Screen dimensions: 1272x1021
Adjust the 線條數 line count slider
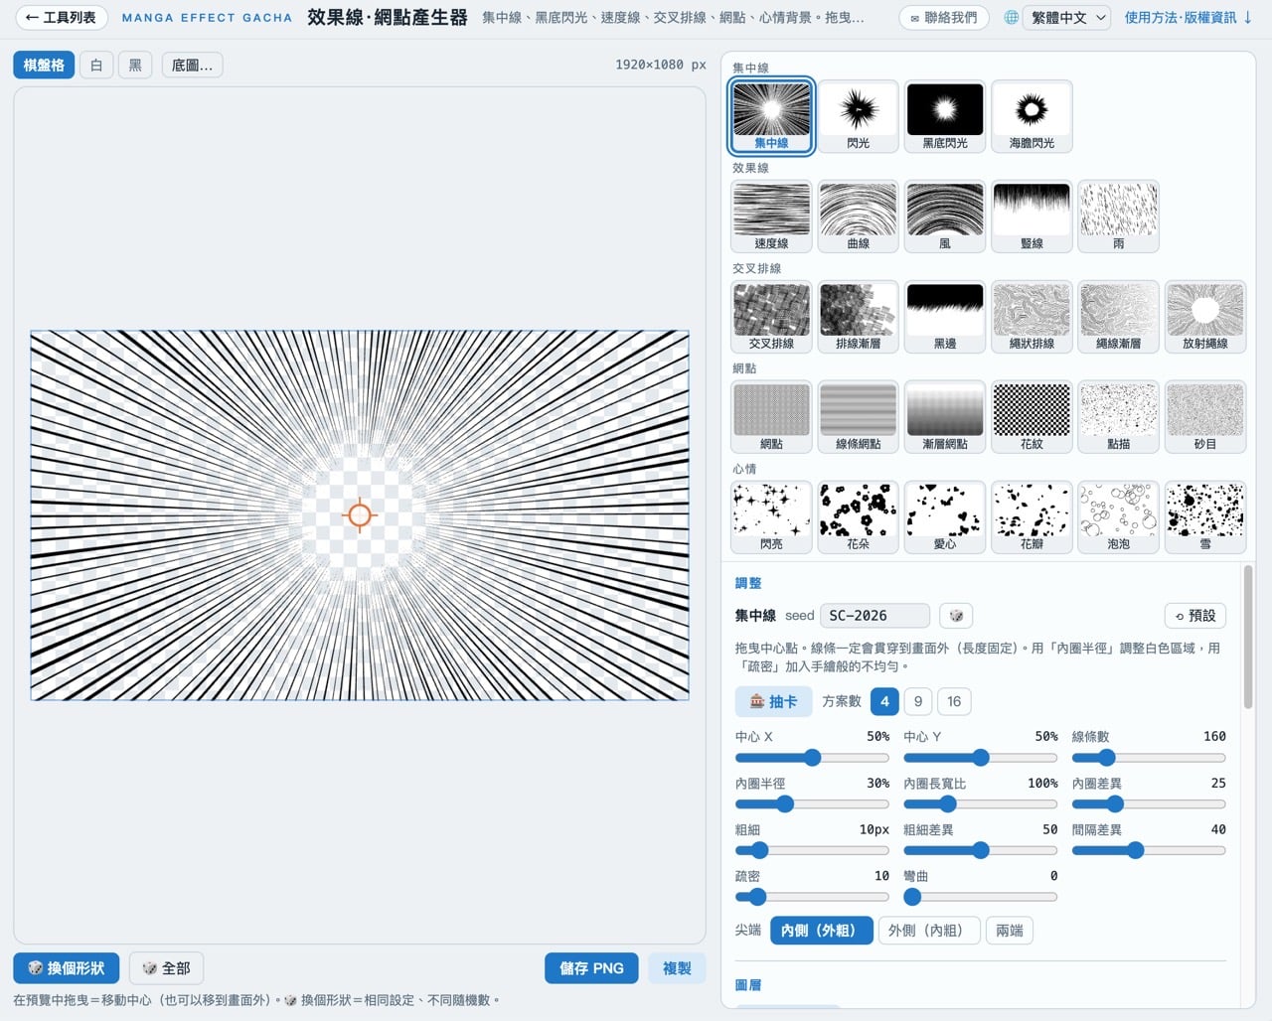[1148, 758]
